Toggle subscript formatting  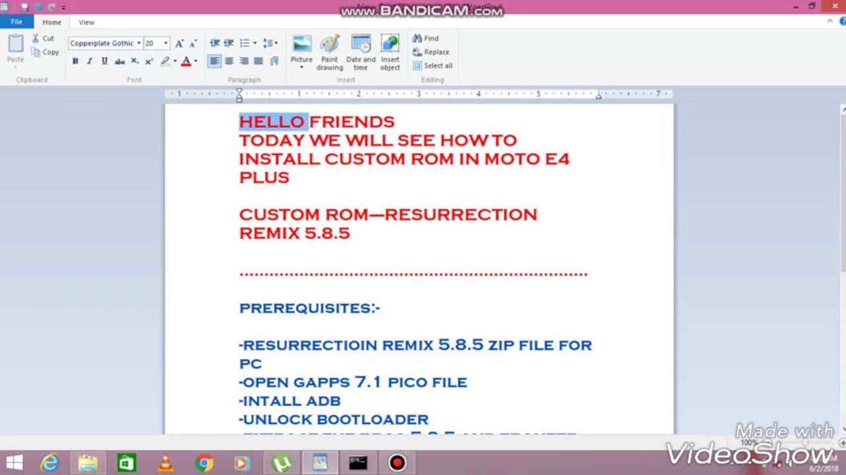tap(134, 61)
